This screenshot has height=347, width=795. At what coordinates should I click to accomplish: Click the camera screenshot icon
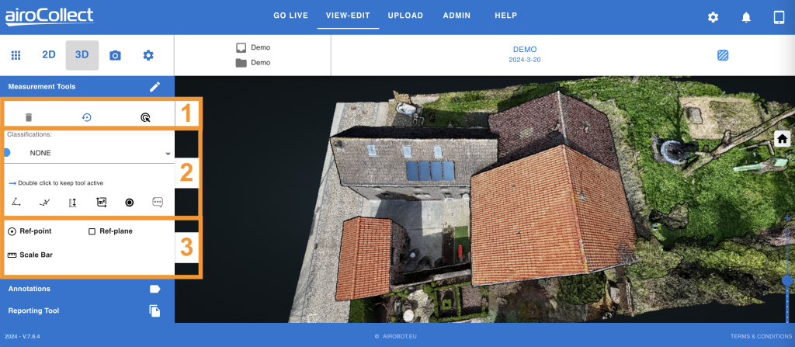pyautogui.click(x=115, y=55)
